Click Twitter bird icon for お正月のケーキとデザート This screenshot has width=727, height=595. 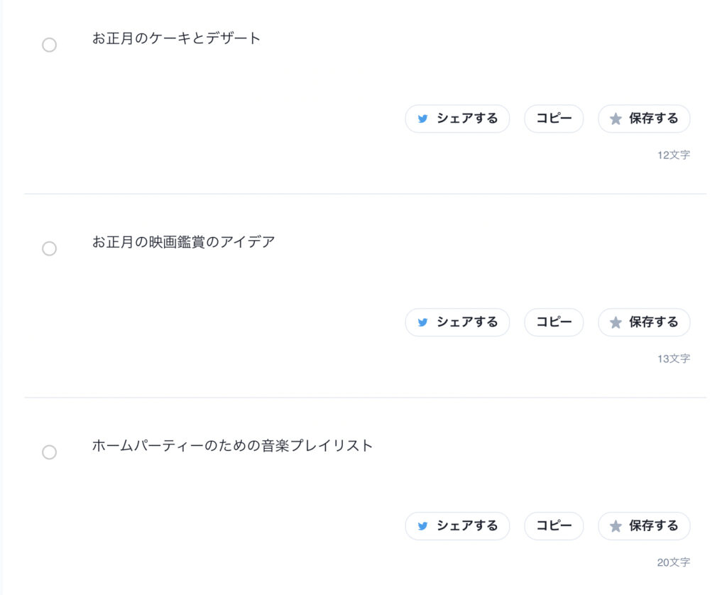423,119
